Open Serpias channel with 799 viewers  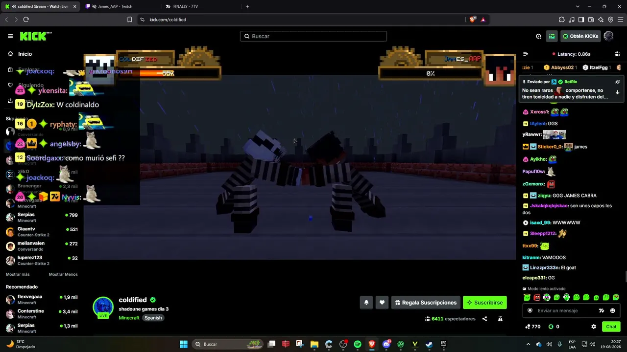tap(42, 218)
